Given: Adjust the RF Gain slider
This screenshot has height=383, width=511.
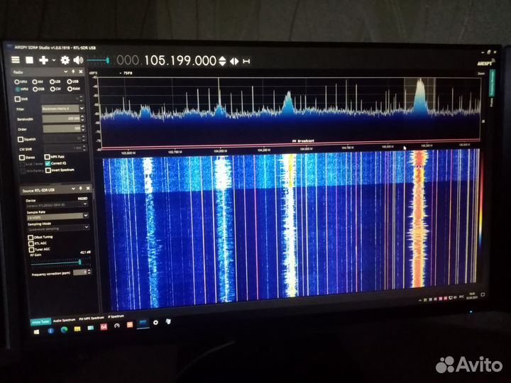Looking at the screenshot, I should (60, 262).
